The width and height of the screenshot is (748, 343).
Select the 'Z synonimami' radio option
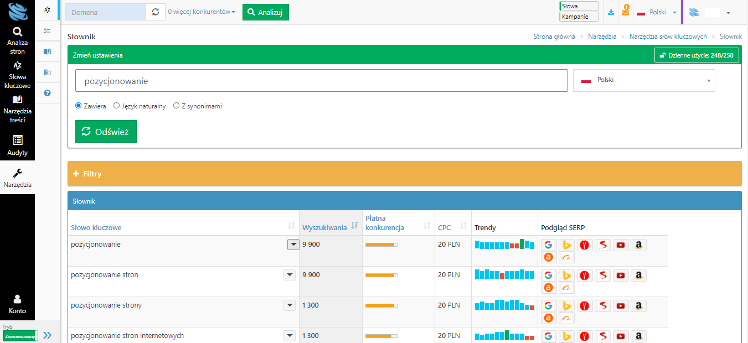[176, 106]
